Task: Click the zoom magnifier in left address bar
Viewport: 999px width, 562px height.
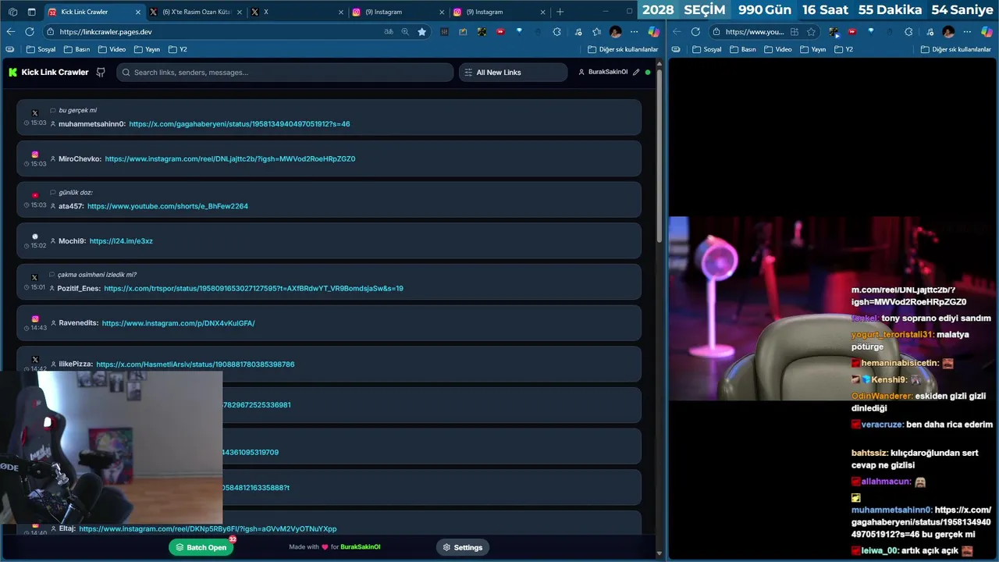Action: pyautogui.click(x=405, y=32)
